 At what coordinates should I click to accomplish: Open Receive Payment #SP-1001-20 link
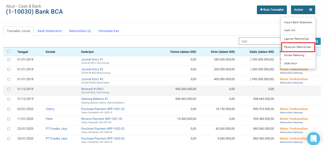[102, 119]
